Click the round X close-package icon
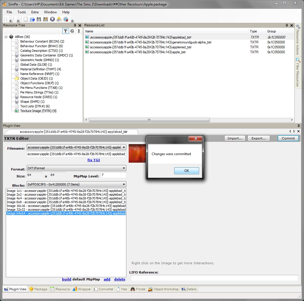The width and height of the screenshot is (304, 301). [x=52, y=19]
